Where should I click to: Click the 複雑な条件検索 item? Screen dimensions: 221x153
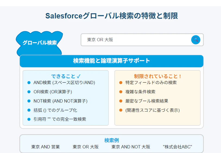pyautogui.click(x=140, y=92)
